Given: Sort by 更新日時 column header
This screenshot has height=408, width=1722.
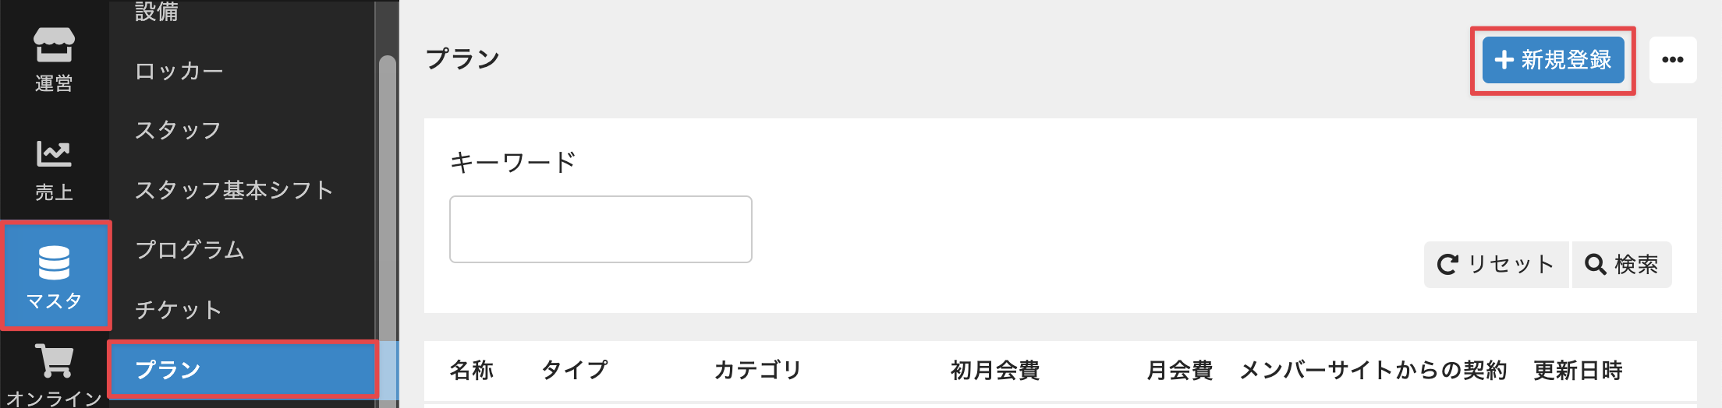Looking at the screenshot, I should pyautogui.click(x=1578, y=371).
